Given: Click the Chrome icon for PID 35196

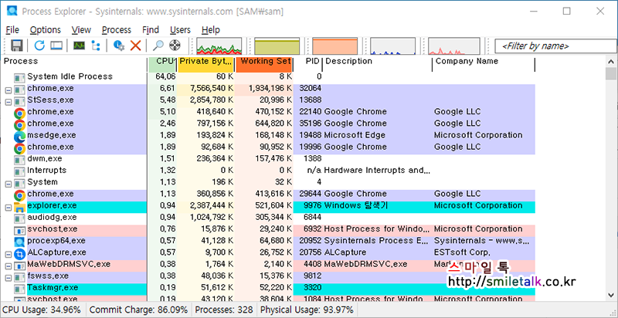Looking at the screenshot, I should [20, 125].
